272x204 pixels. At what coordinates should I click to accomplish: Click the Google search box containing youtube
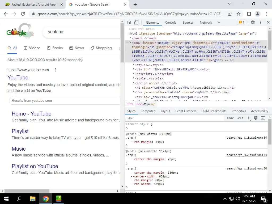pyautogui.click(x=82, y=32)
